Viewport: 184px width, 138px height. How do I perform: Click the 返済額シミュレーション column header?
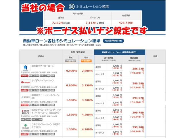pos(119,52)
